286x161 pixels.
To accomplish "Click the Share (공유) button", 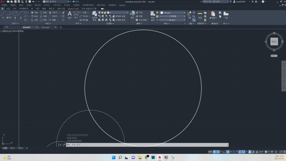I will (x=76, y=1).
